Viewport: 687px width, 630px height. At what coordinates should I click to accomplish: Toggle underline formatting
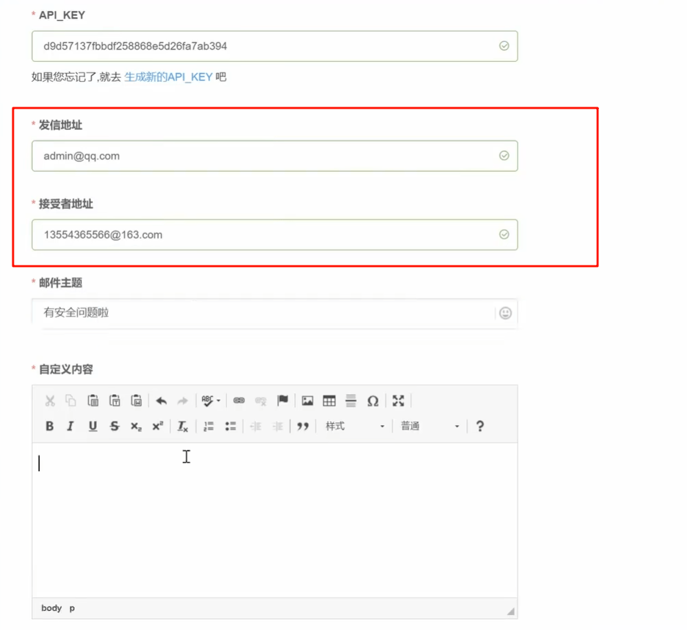93,426
